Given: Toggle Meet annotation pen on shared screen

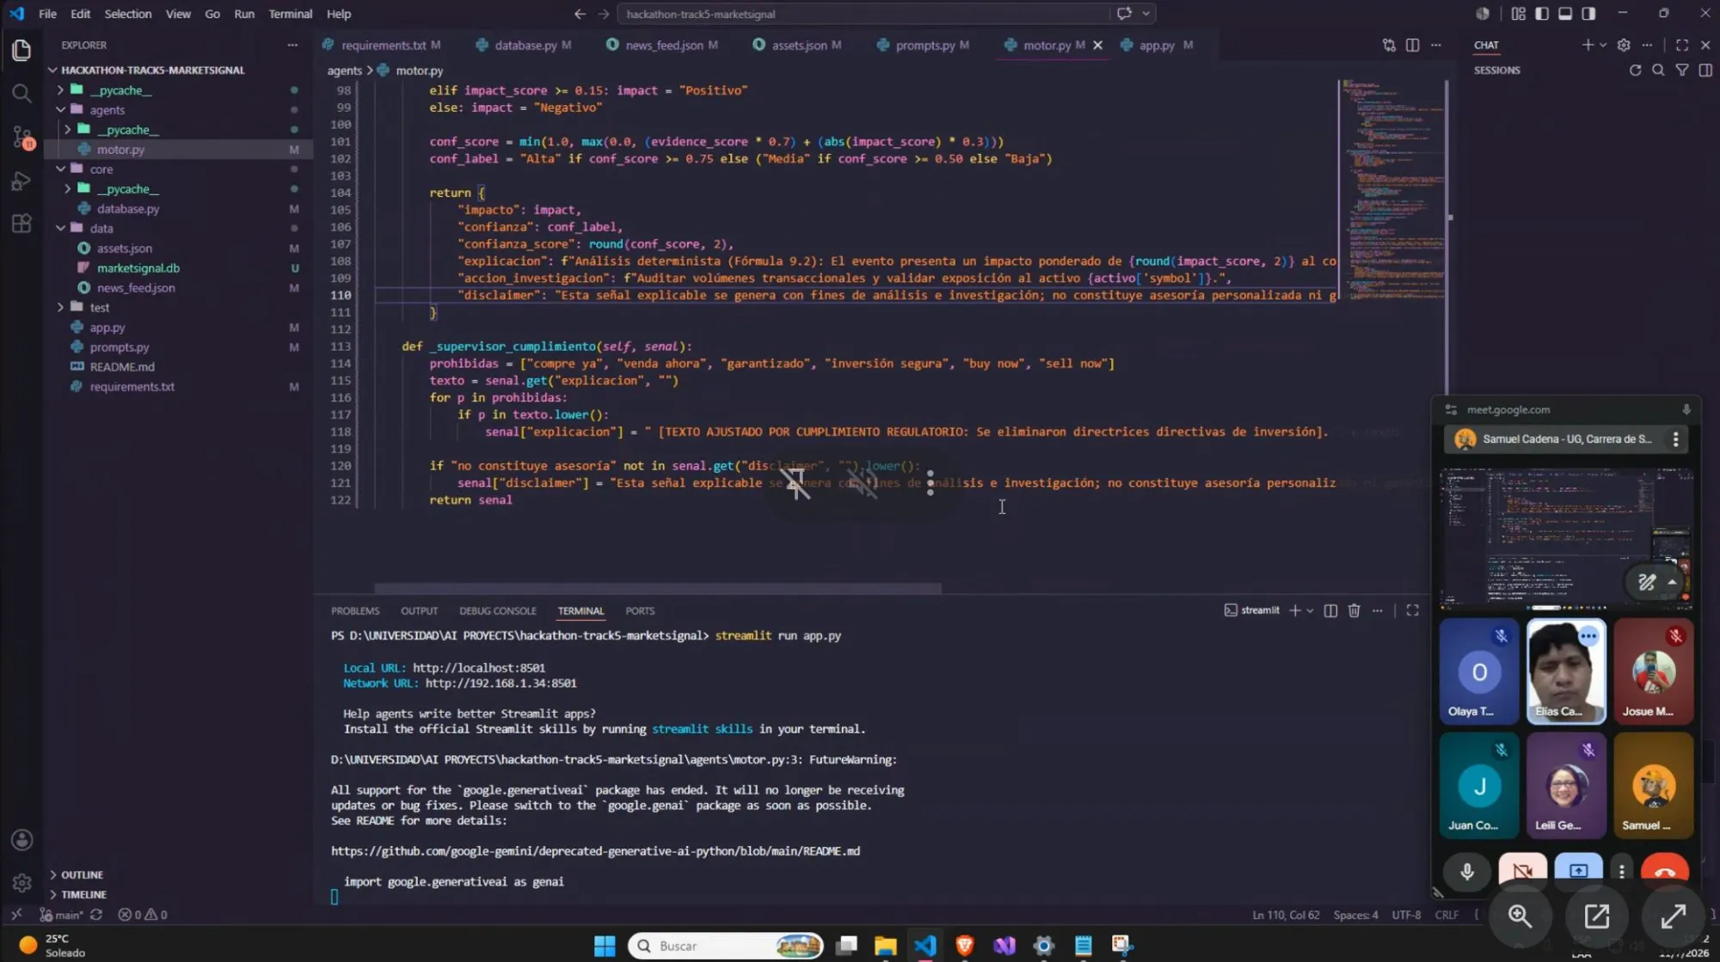Looking at the screenshot, I should coord(1646,582).
